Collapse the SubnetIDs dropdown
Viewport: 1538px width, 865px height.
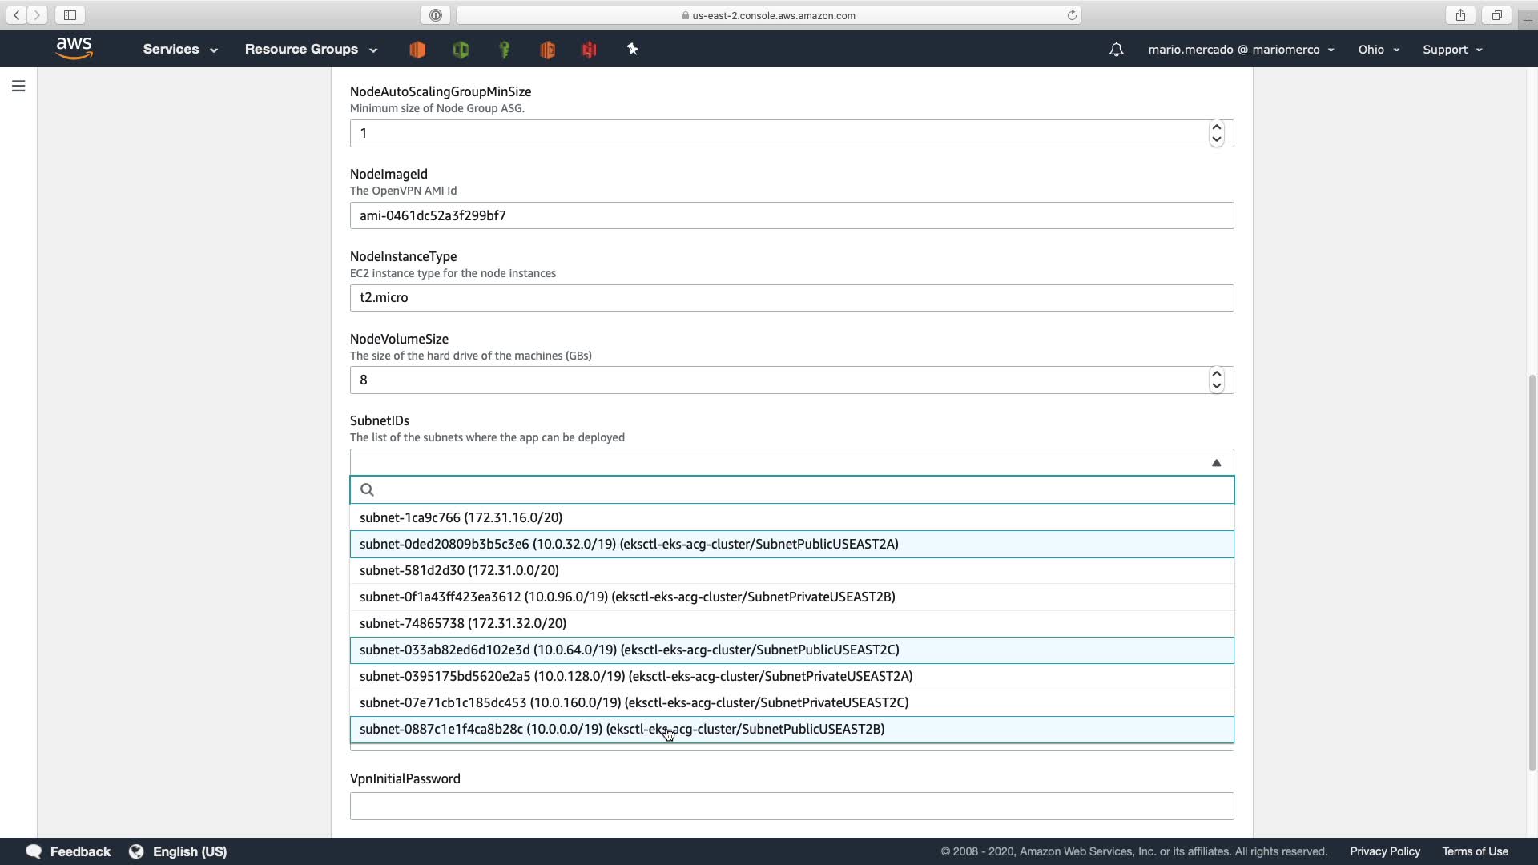[x=1216, y=462]
